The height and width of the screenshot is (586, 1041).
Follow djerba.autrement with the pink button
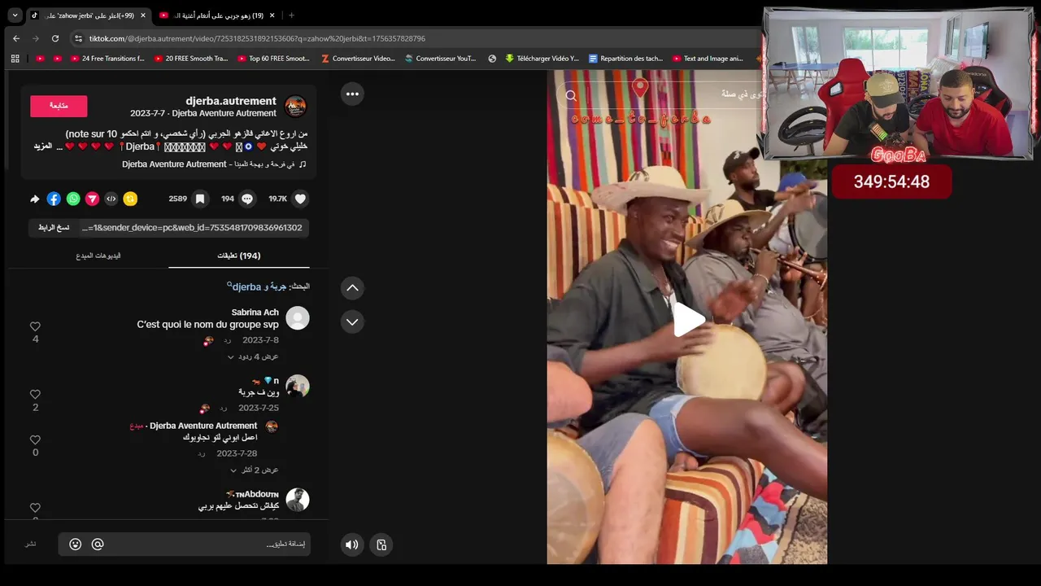tap(59, 106)
